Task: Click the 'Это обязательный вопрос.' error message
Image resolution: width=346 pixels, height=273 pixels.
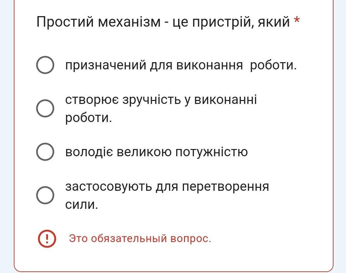Action: tap(140, 238)
